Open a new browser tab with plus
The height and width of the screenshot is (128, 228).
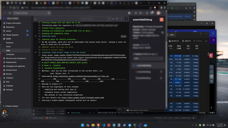click(x=141, y=3)
